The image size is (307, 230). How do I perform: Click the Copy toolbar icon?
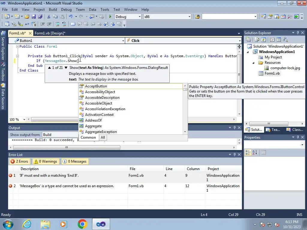click(x=55, y=17)
